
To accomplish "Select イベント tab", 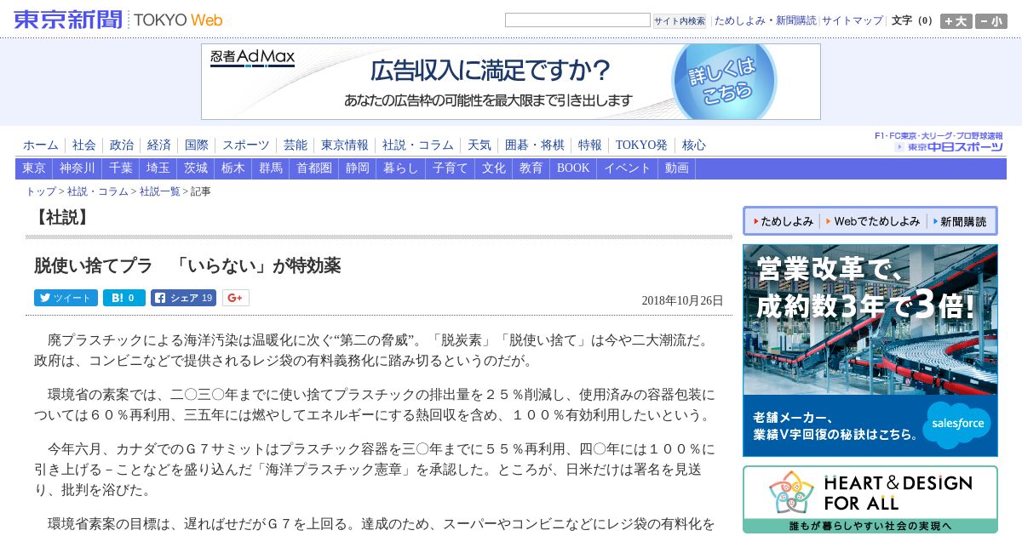I will point(628,168).
